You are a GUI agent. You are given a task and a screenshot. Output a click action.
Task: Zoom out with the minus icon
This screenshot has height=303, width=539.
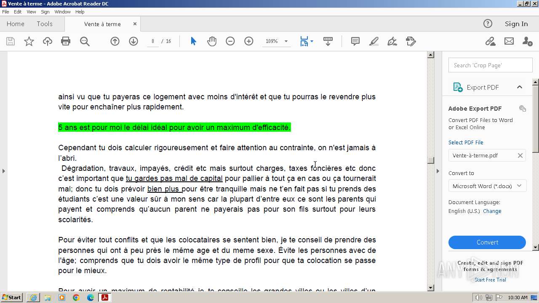(230, 41)
